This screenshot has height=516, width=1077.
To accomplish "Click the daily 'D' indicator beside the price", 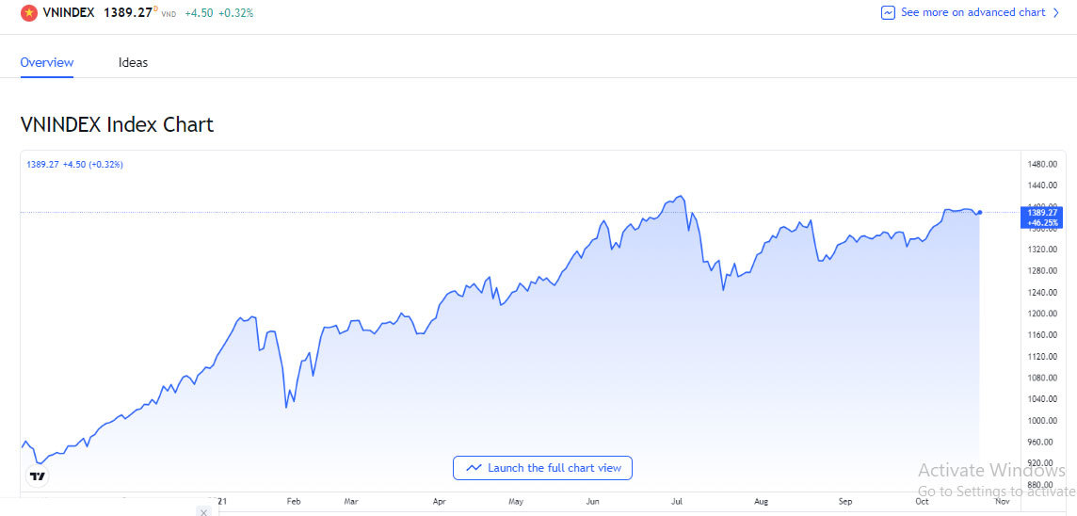I will 156,9.
